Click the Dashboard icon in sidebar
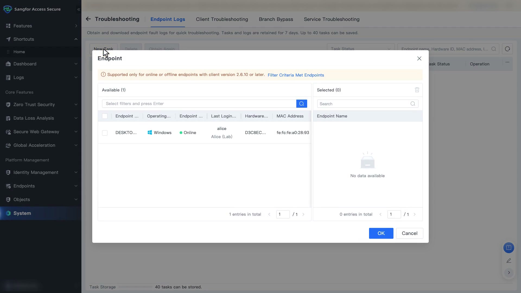521x293 pixels. click(8, 64)
